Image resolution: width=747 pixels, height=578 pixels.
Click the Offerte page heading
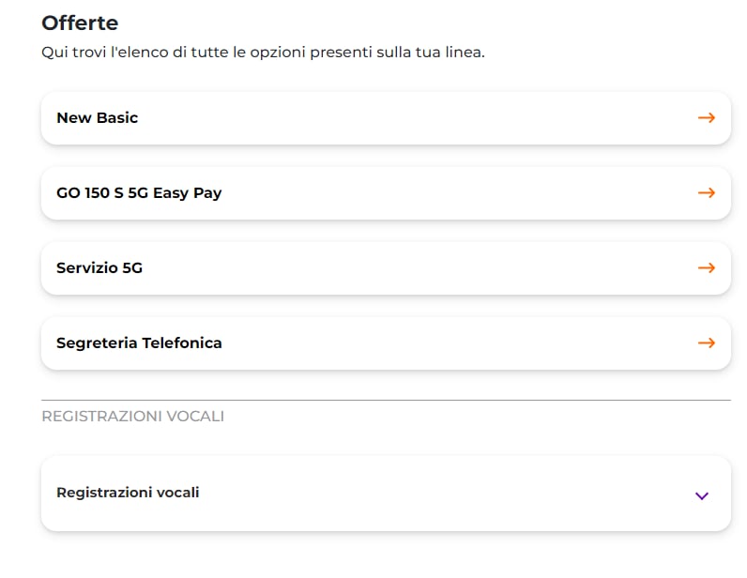click(x=80, y=23)
